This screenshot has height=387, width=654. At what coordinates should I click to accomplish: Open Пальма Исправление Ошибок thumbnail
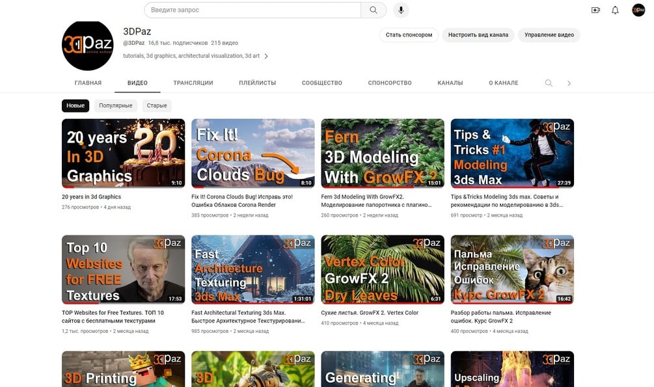point(512,269)
